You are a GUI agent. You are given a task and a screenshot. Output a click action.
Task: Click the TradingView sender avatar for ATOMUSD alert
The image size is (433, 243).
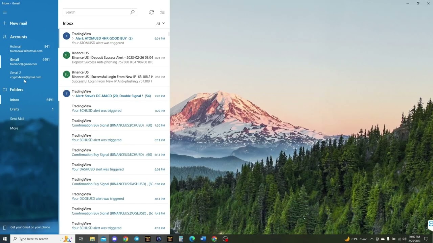(x=66, y=36)
